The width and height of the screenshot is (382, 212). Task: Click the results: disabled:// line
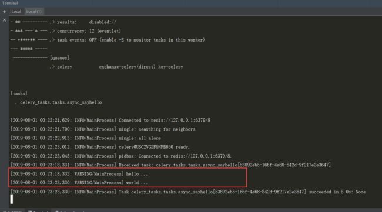[63, 22]
